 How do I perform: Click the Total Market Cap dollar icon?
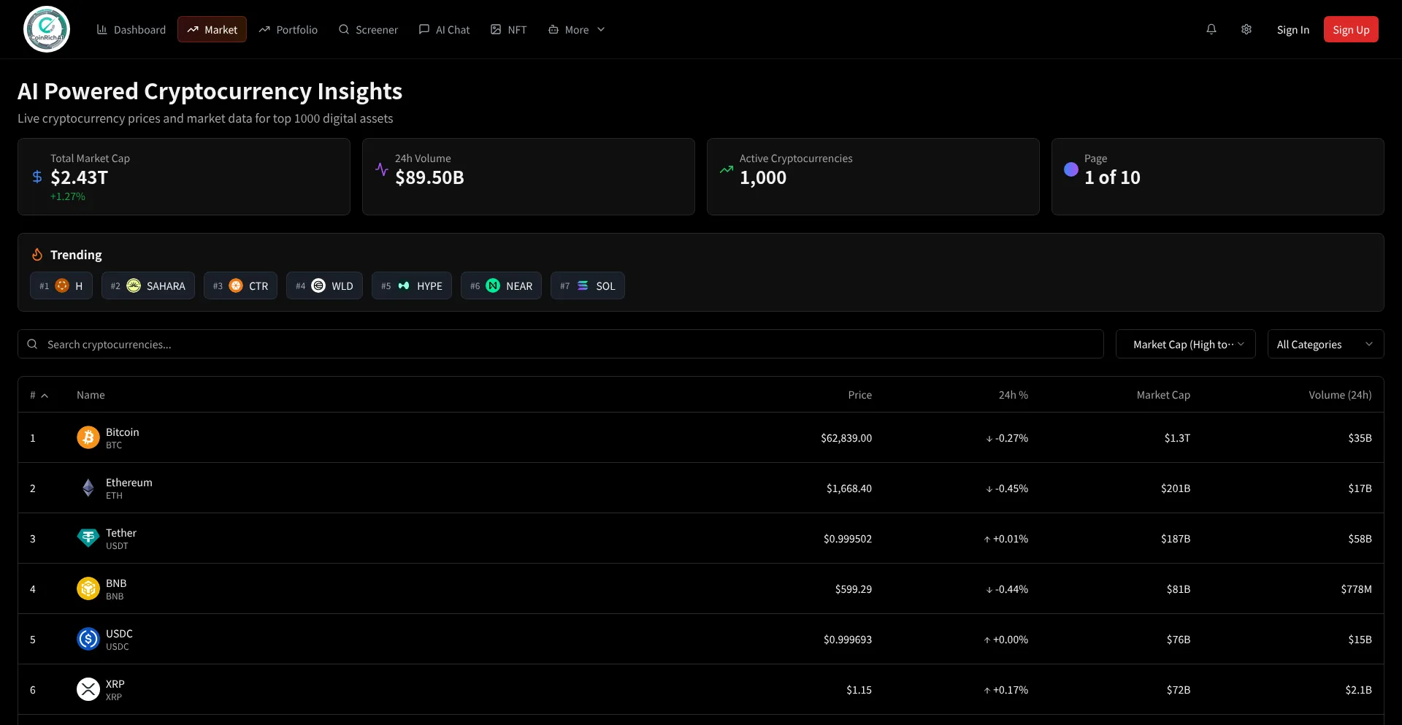point(37,177)
